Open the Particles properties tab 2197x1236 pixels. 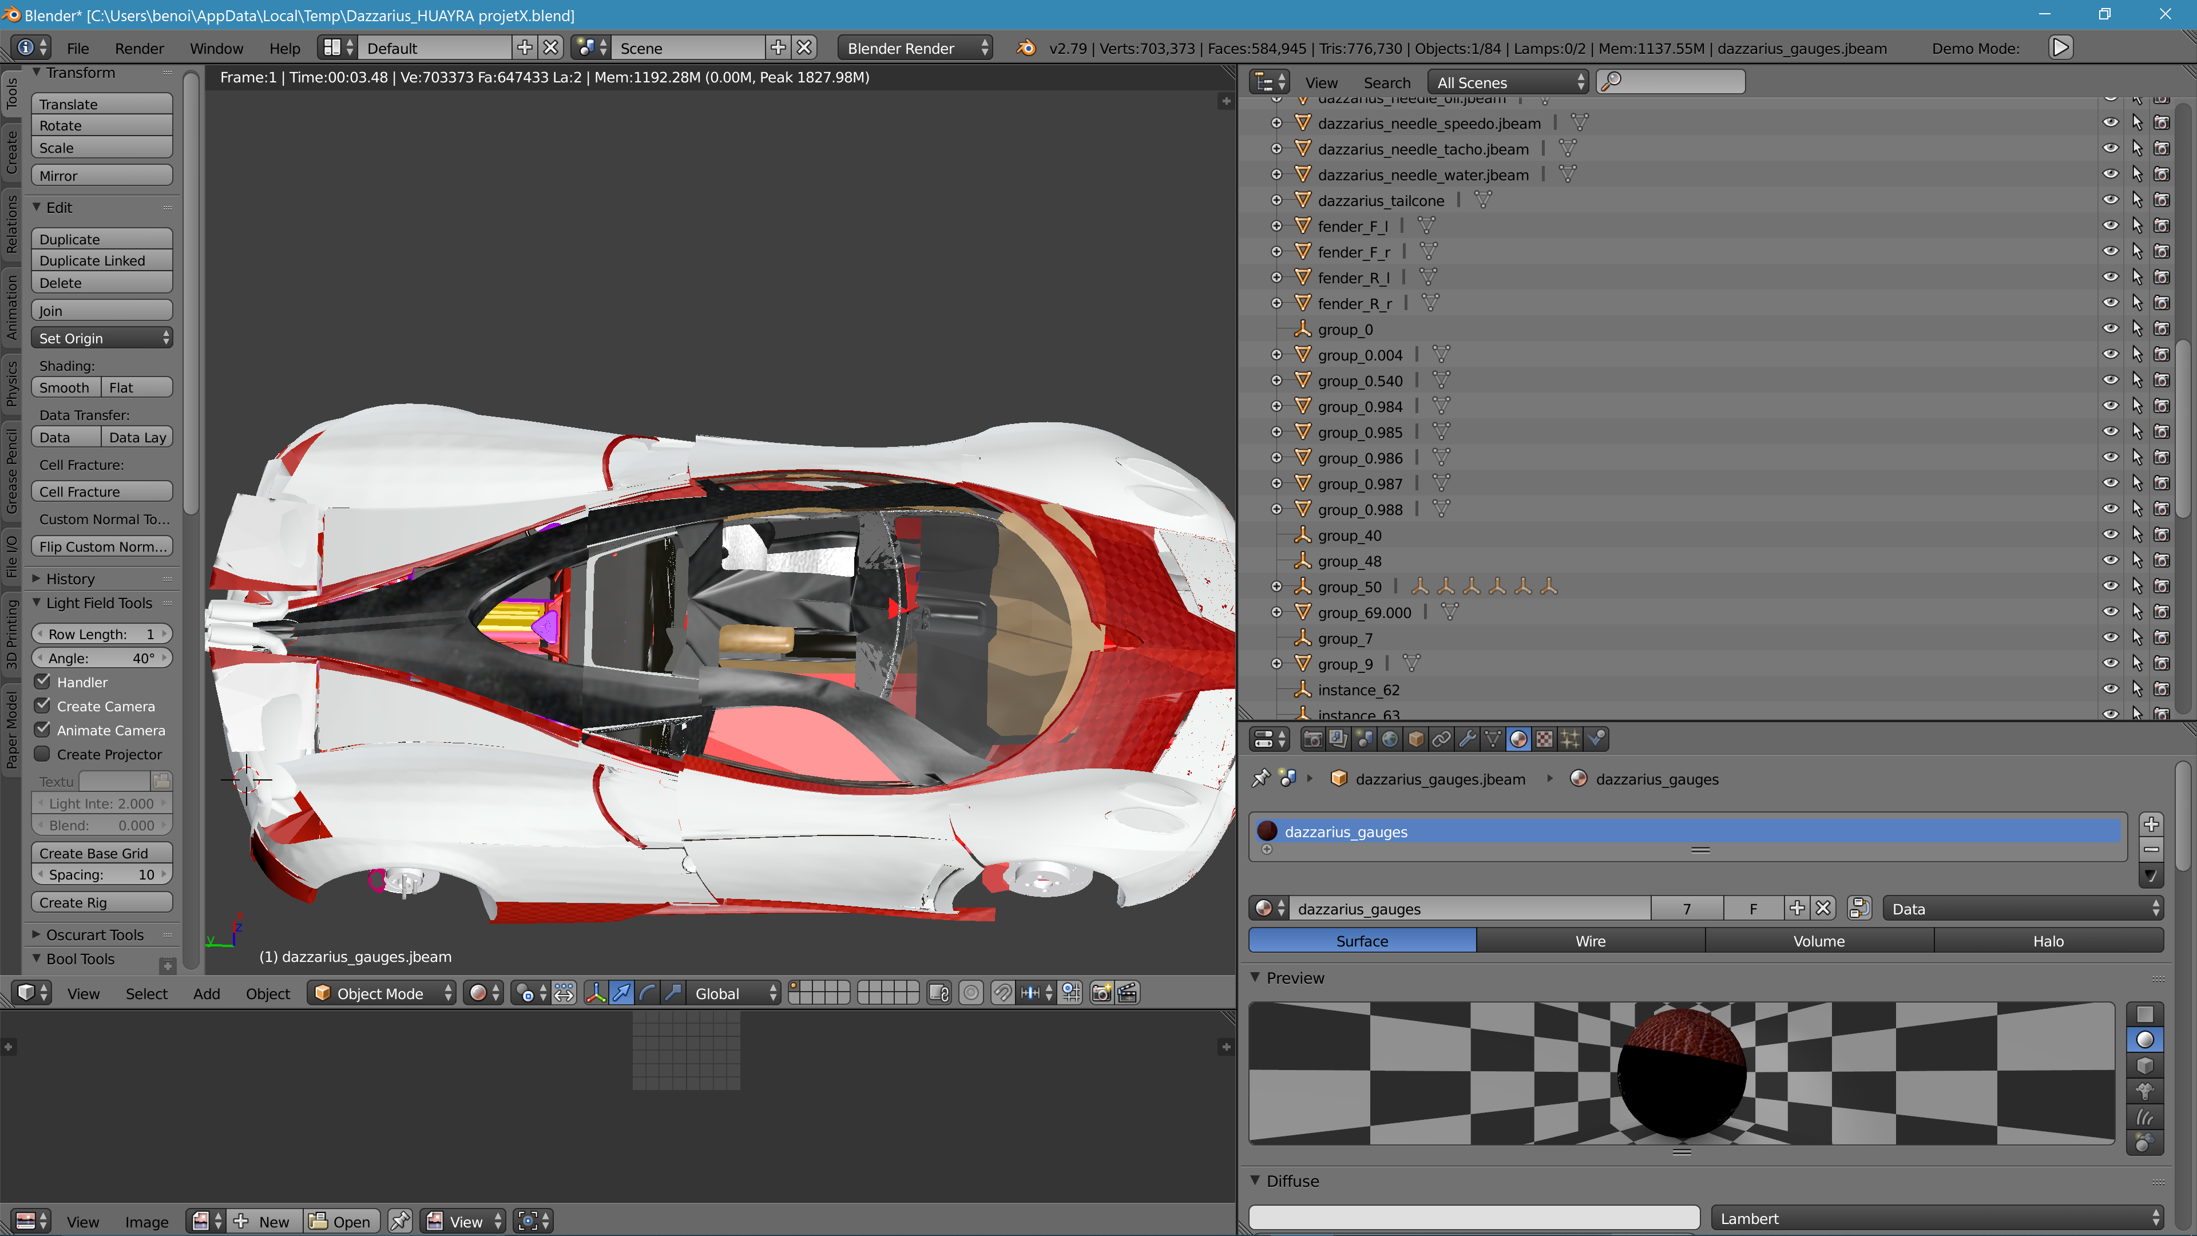[1570, 739]
